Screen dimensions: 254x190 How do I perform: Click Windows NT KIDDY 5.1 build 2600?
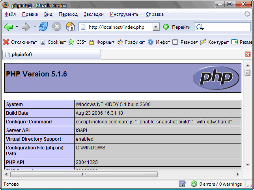[113, 104]
